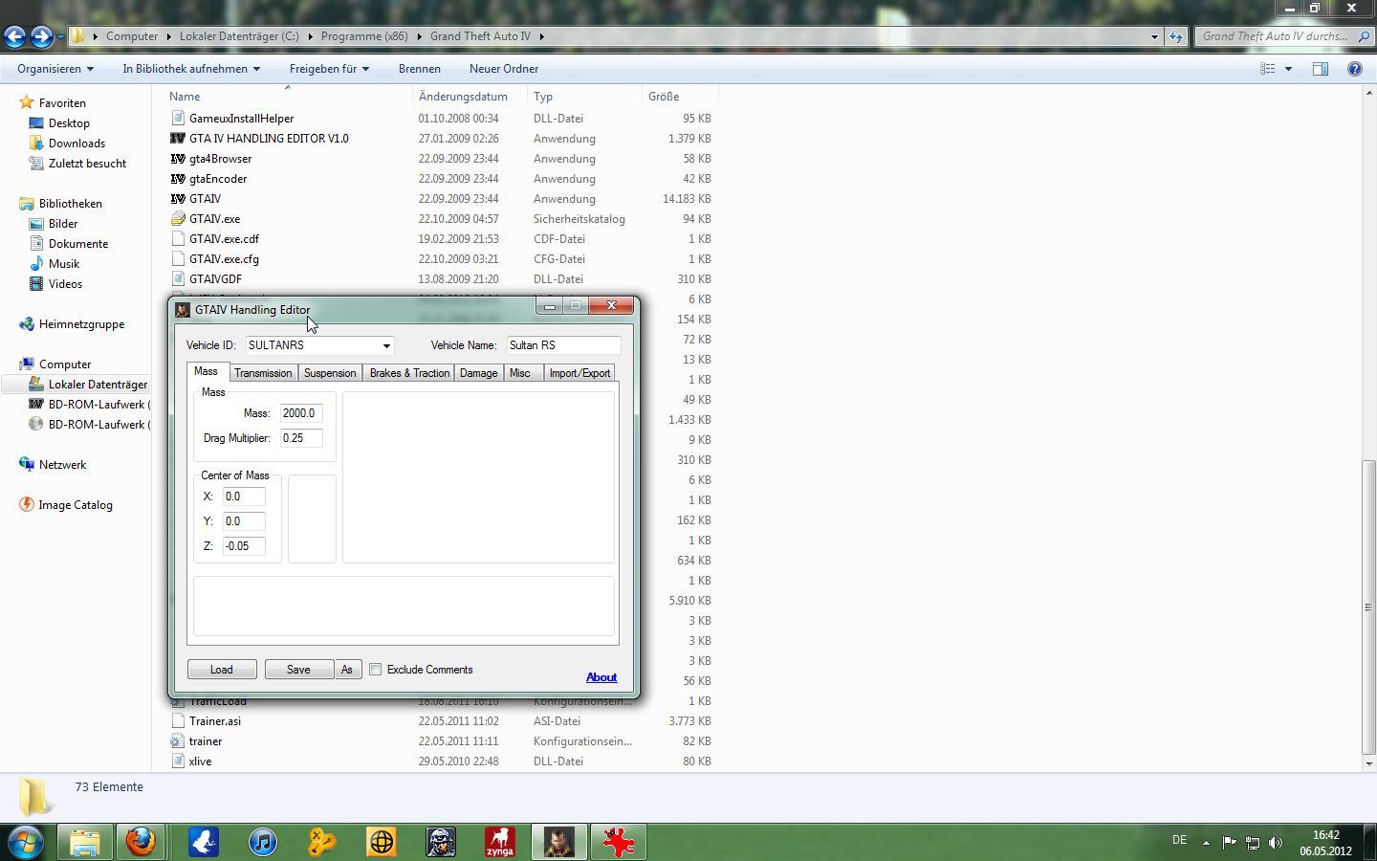Click the Center of Mass X field
The width and height of the screenshot is (1377, 861).
(244, 497)
